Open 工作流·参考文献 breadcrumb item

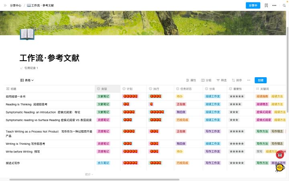(x=41, y=5)
